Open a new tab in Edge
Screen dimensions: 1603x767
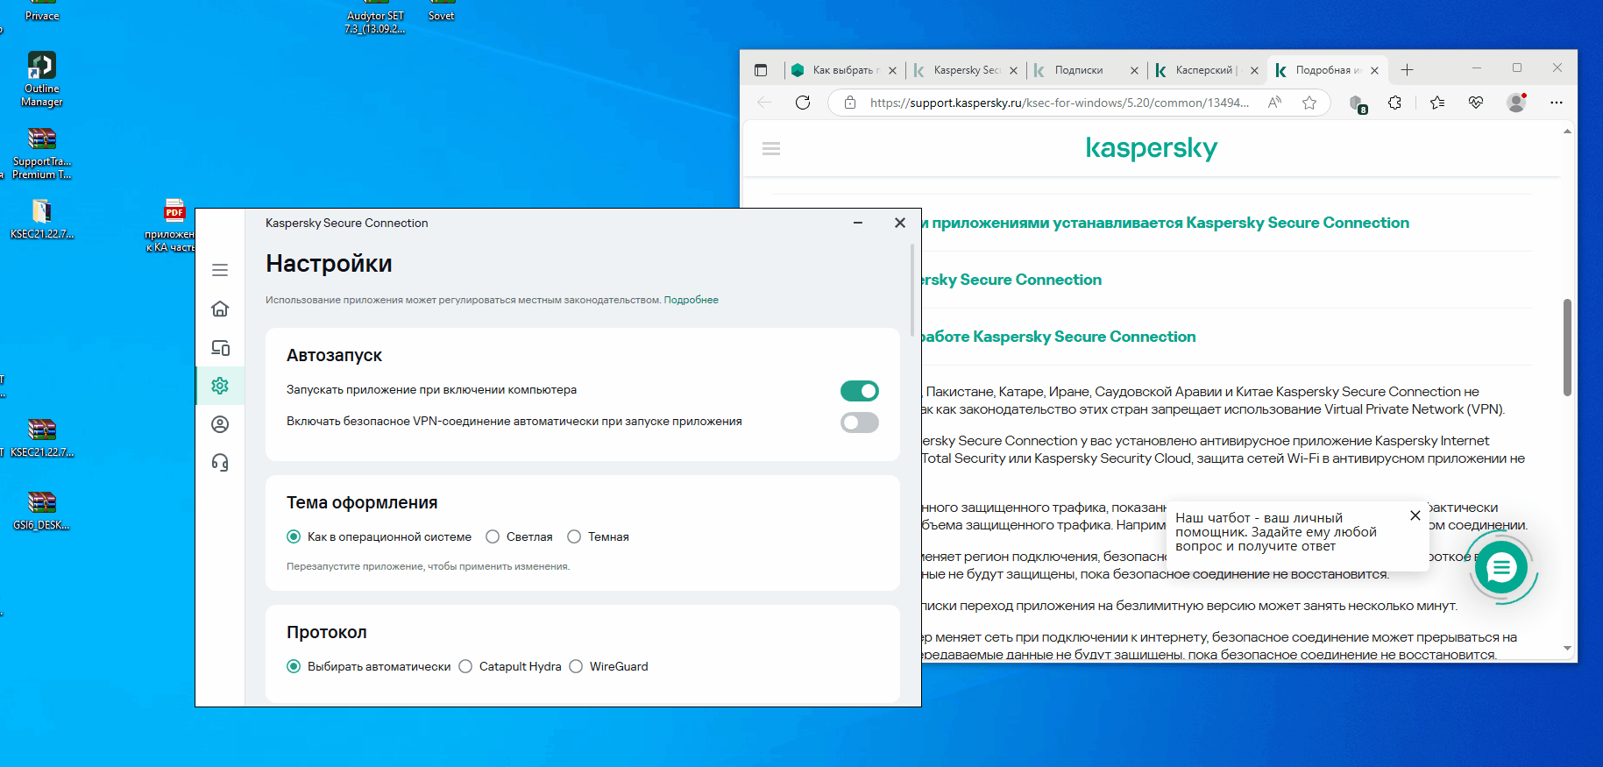point(1407,70)
